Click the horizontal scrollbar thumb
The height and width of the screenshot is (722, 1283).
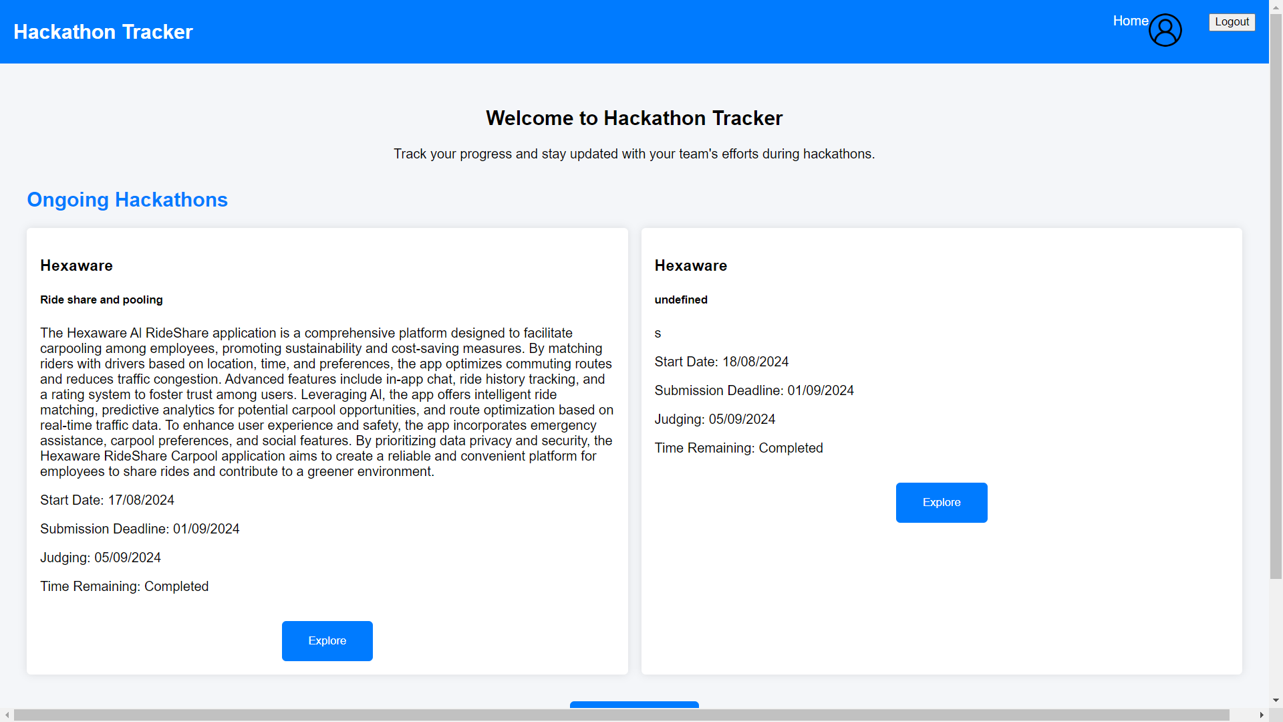pos(621,715)
